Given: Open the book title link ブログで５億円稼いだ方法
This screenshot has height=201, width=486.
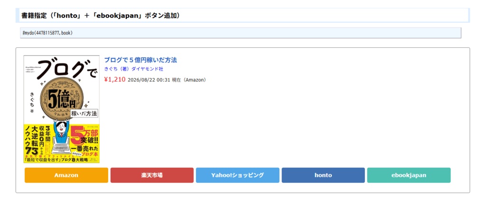Looking at the screenshot, I should (140, 60).
